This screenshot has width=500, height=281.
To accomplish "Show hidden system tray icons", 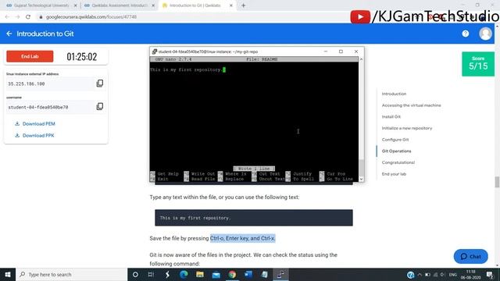I will point(420,274).
